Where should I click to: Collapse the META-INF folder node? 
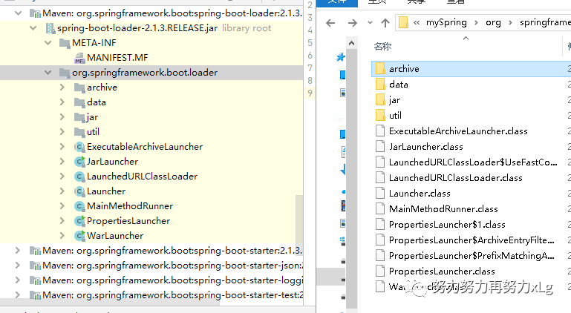(x=48, y=43)
